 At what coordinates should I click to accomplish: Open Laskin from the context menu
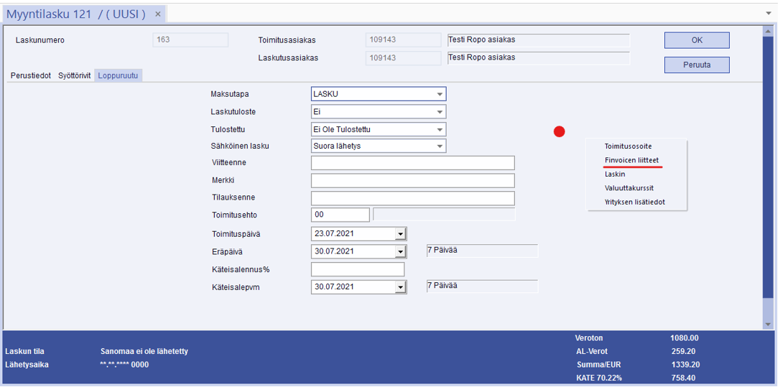click(615, 174)
